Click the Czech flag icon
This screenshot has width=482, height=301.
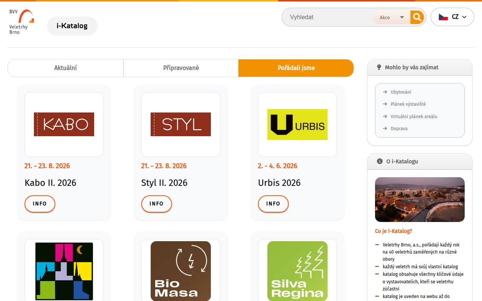[x=443, y=17]
